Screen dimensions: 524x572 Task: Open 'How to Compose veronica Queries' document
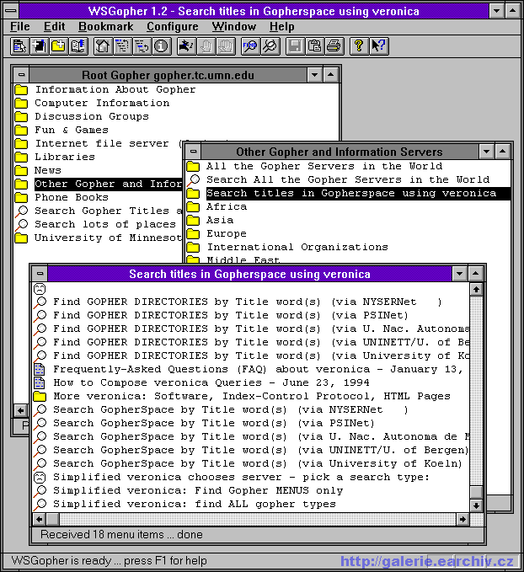[211, 382]
